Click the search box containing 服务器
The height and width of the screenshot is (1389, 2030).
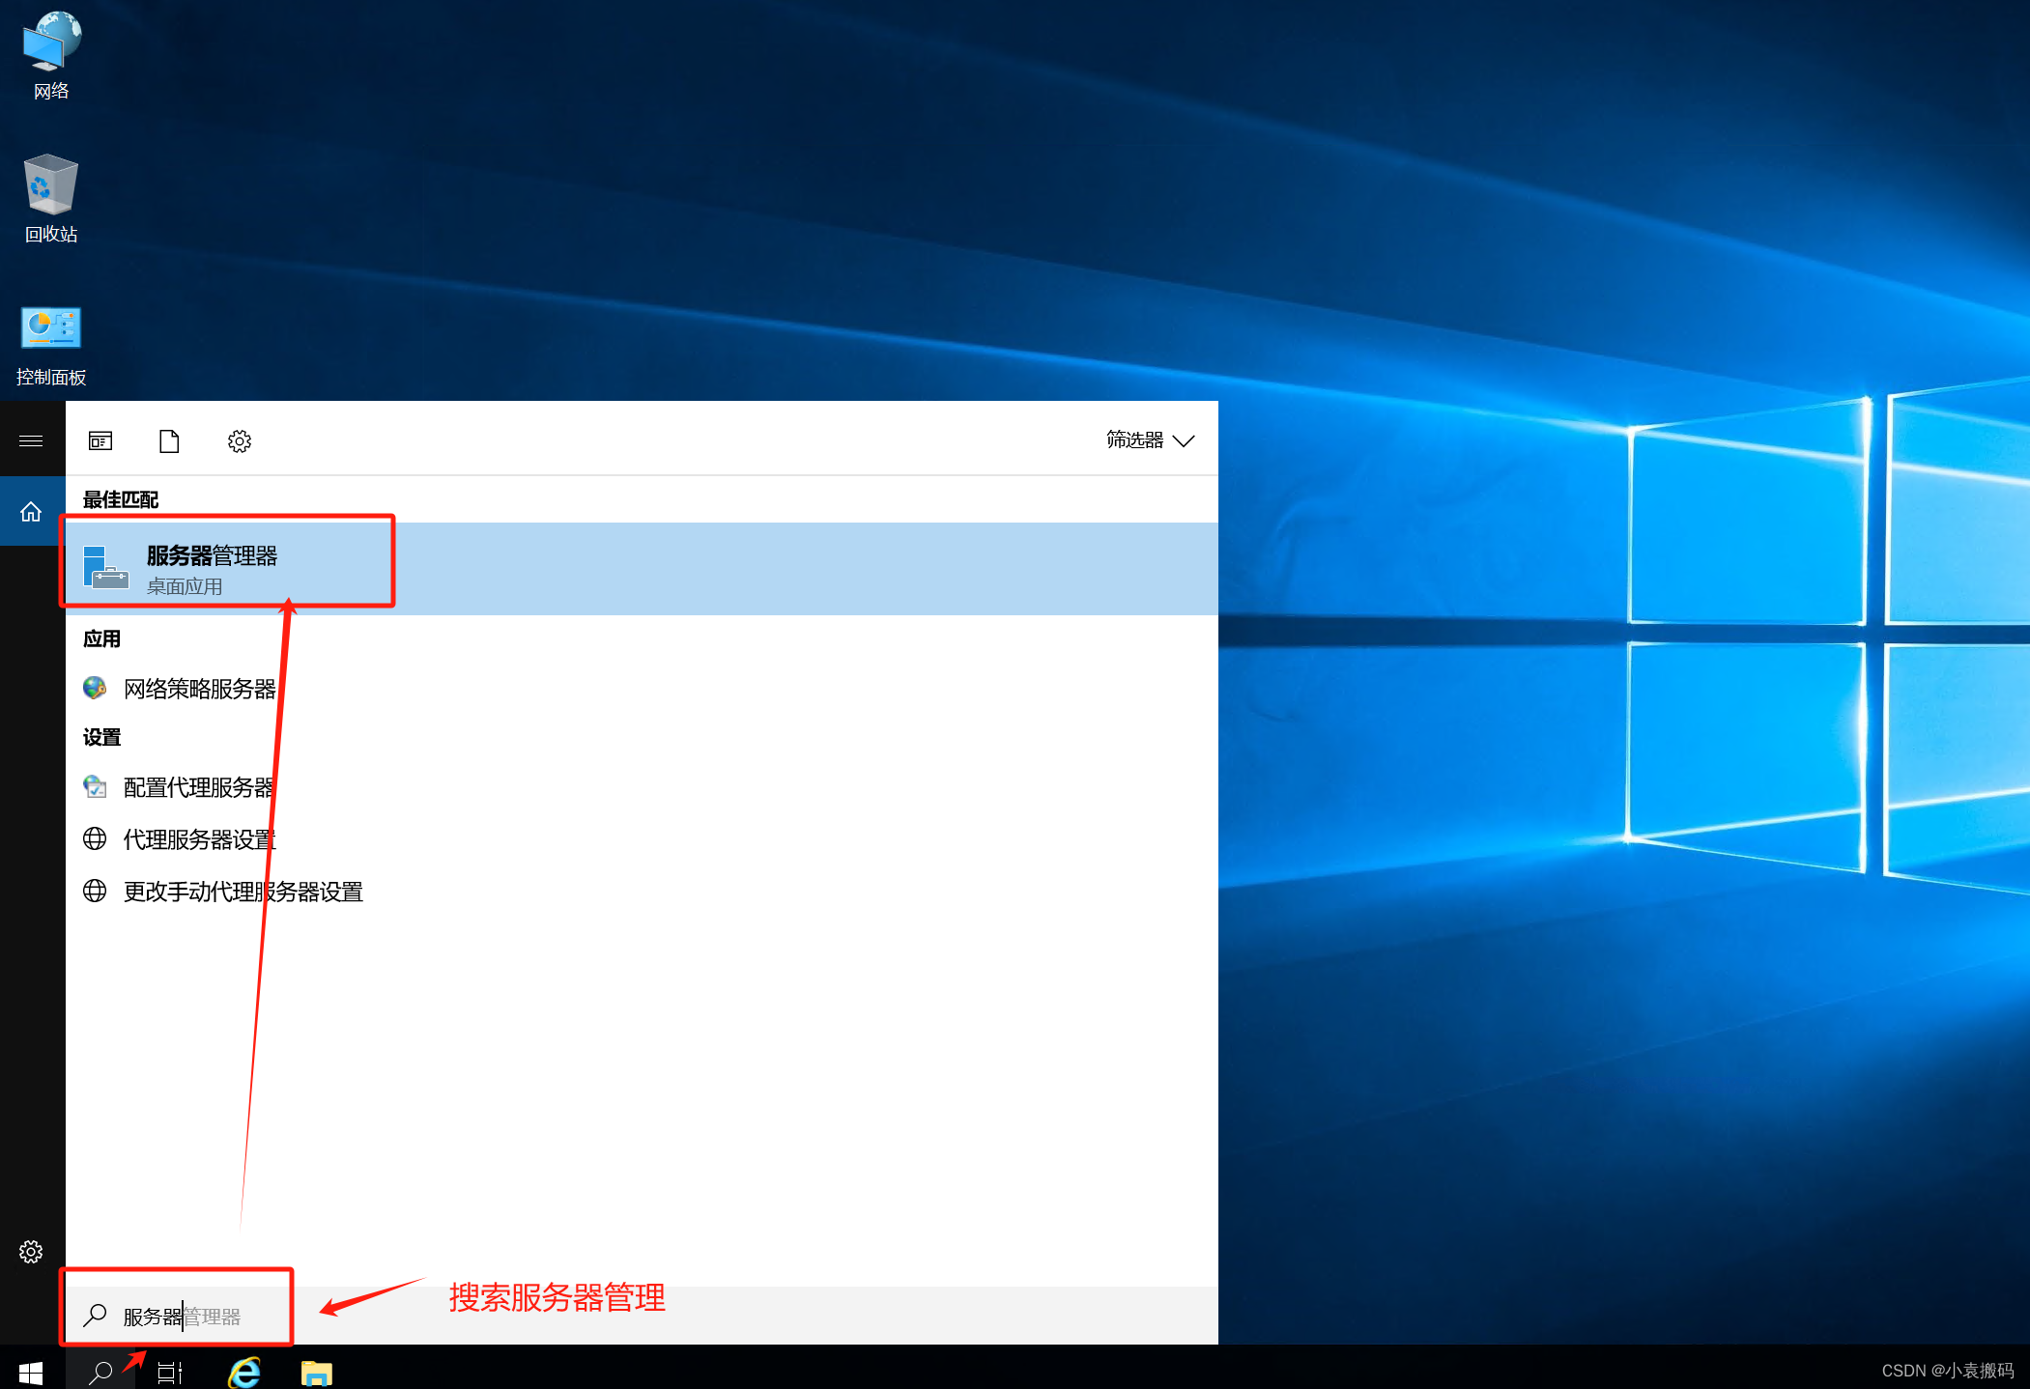pos(642,1316)
